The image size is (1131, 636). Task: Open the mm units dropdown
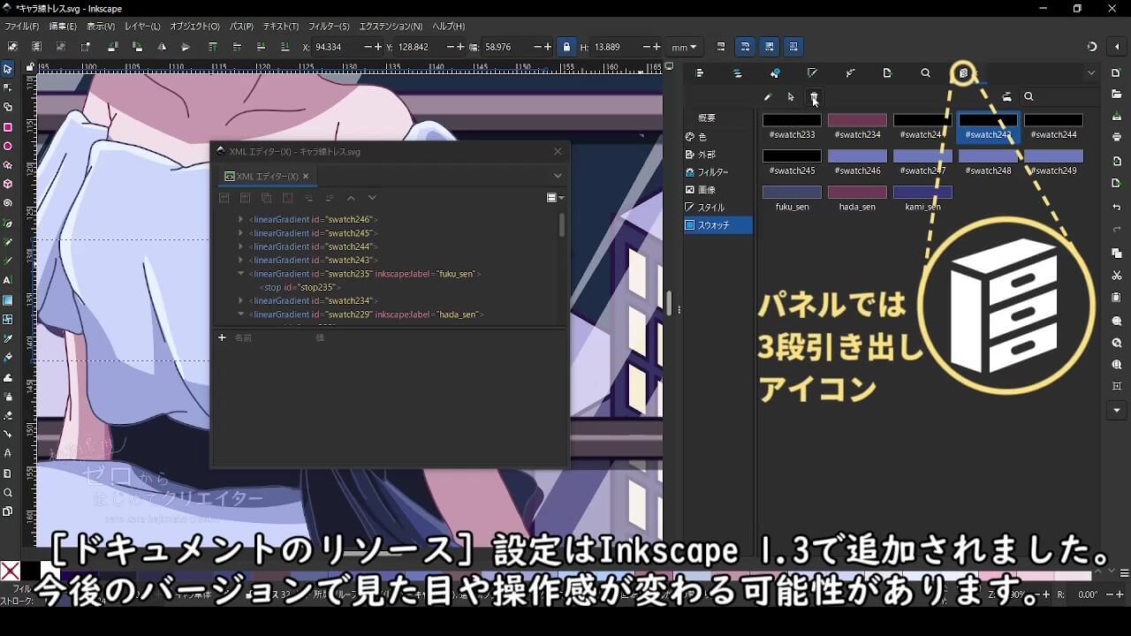[684, 47]
